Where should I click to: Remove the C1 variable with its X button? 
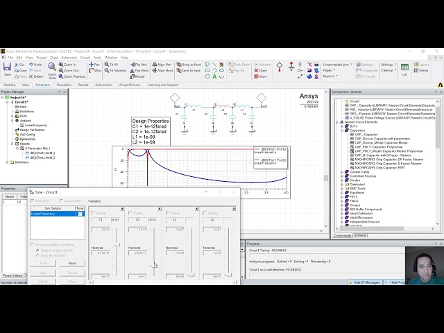point(122,209)
